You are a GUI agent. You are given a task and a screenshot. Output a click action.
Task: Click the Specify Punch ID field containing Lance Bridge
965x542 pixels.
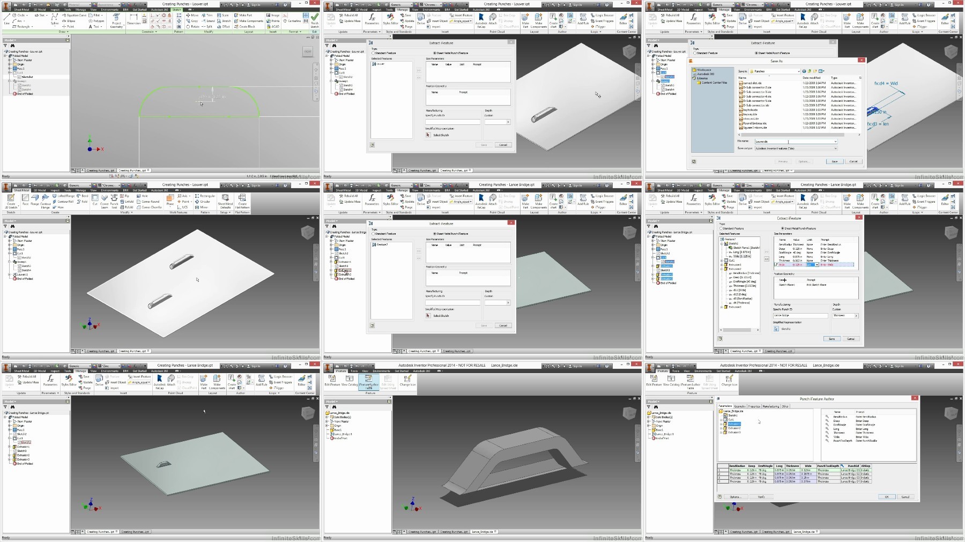point(801,316)
